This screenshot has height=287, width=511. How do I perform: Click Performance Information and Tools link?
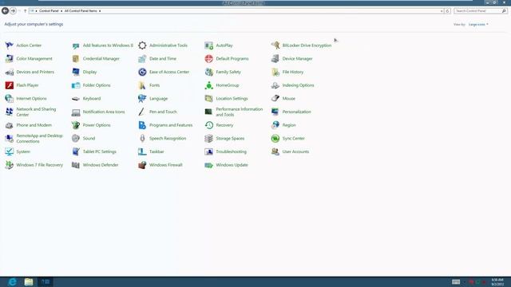pyautogui.click(x=240, y=112)
